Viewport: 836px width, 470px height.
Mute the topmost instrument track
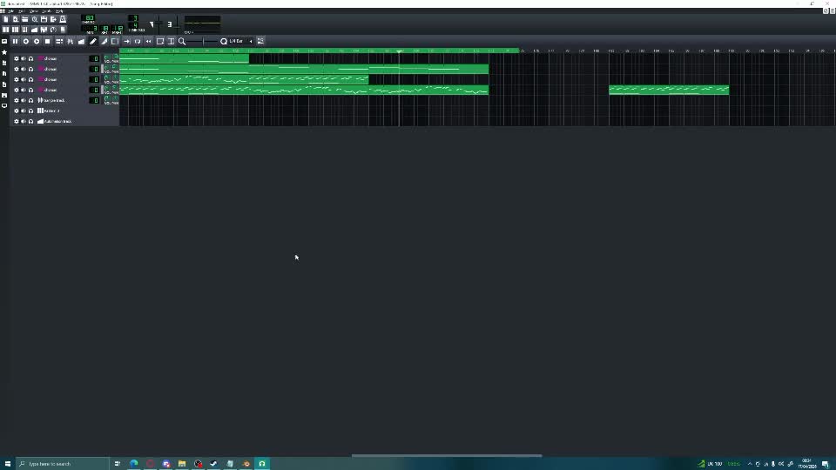coord(24,58)
